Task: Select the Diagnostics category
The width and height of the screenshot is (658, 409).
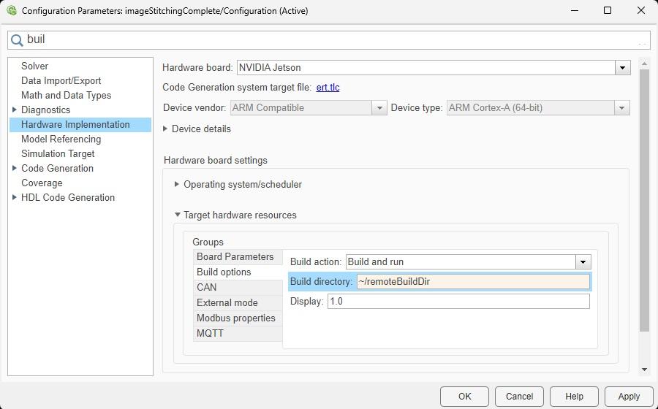Action: point(46,110)
